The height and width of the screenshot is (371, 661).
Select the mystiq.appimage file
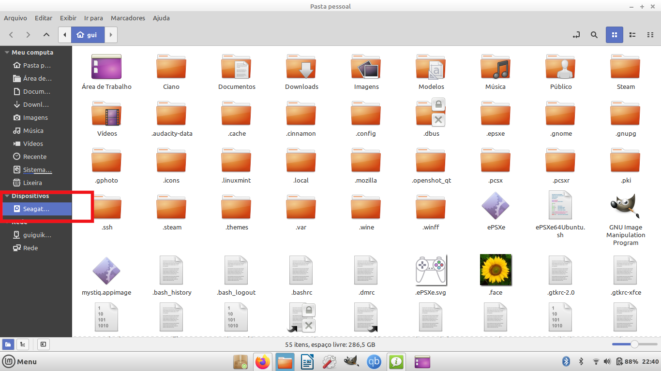[x=106, y=271]
